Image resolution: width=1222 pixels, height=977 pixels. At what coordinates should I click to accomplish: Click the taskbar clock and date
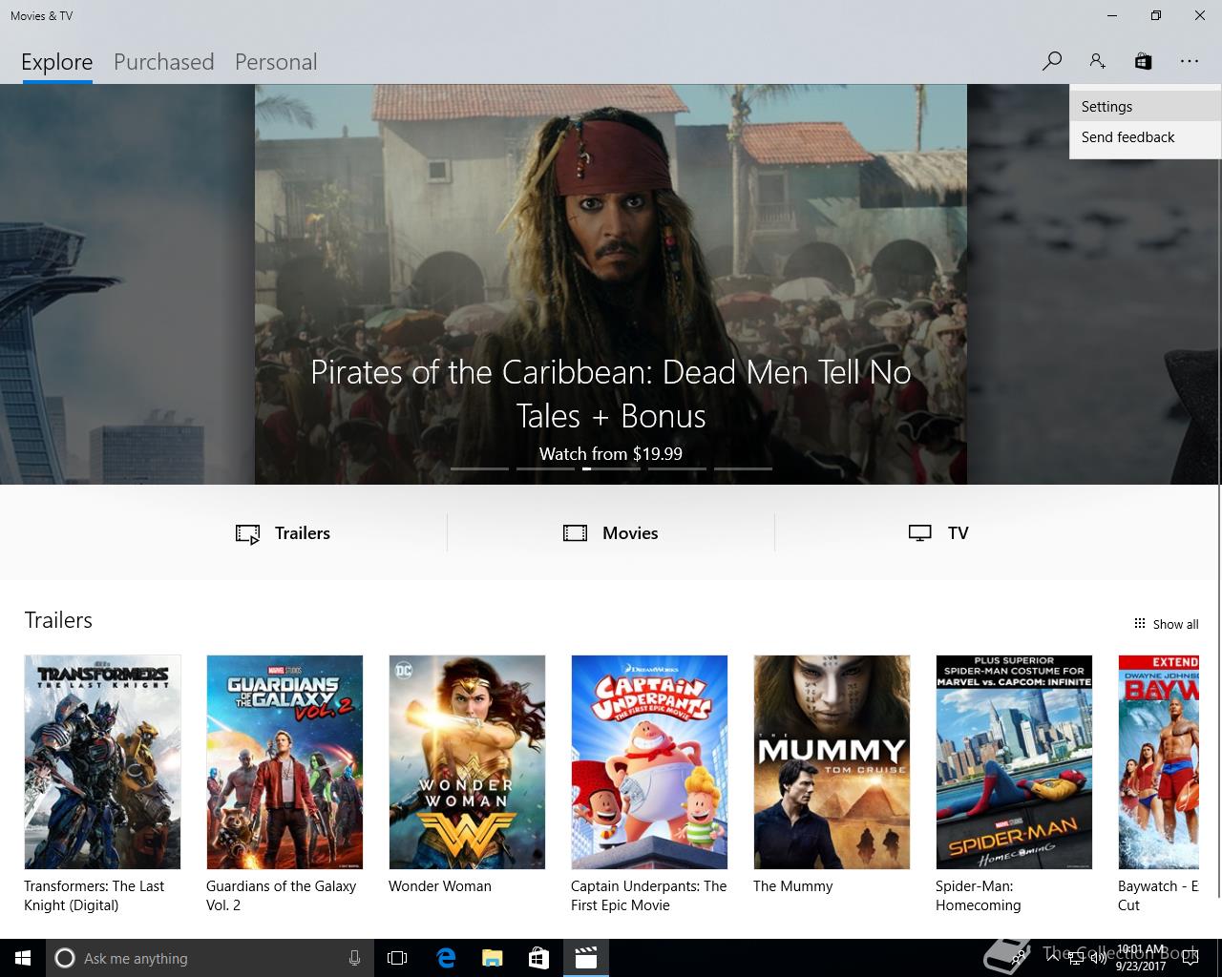pyautogui.click(x=1141, y=958)
